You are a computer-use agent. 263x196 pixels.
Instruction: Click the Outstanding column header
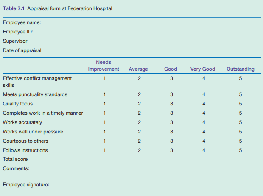click(241, 69)
